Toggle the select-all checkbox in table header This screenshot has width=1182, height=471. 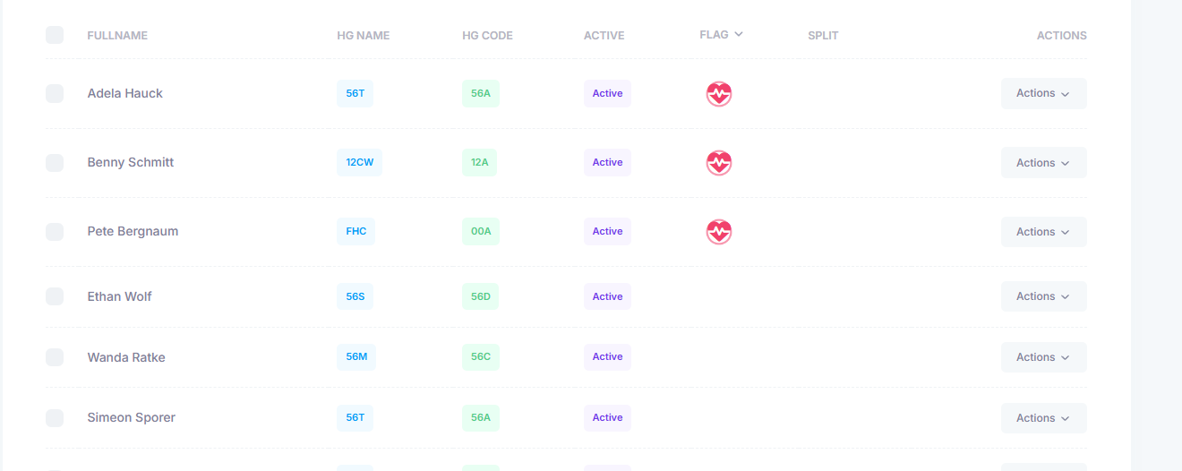(55, 35)
